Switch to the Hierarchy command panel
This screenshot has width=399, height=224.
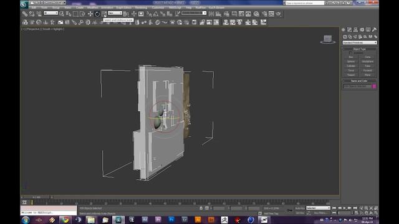point(356,30)
